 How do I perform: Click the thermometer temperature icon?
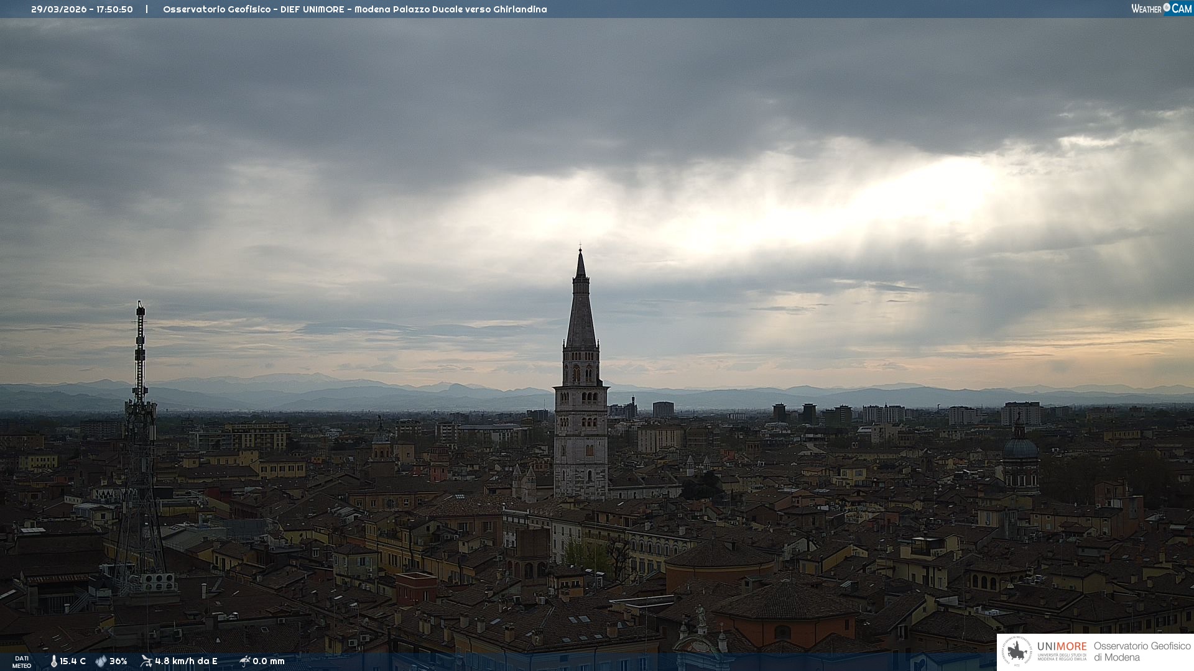(x=53, y=661)
